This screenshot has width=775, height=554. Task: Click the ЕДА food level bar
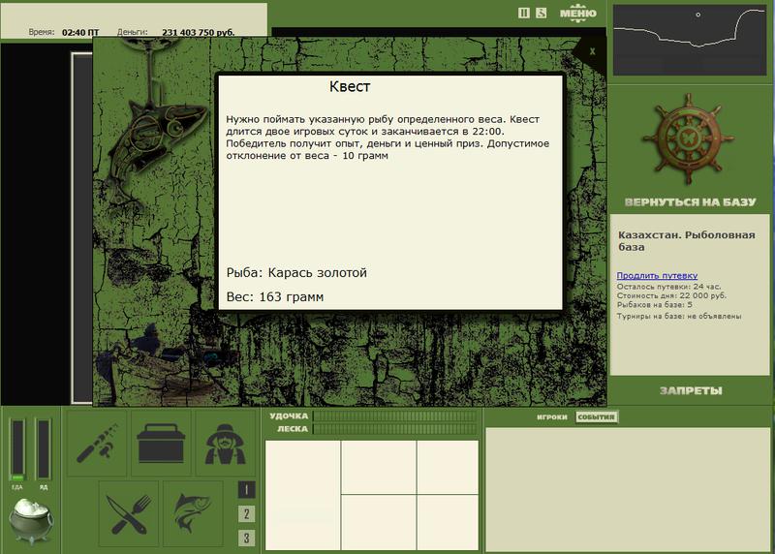coord(17,449)
